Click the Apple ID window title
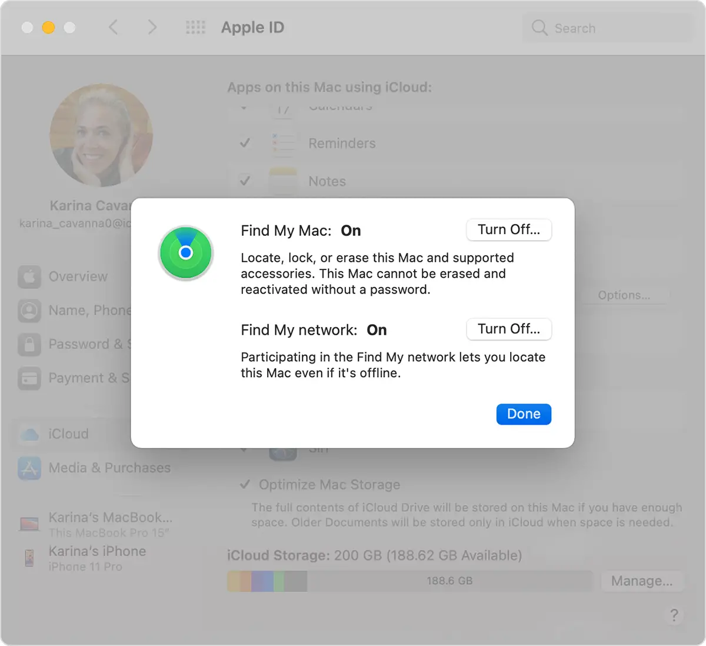 click(x=252, y=28)
